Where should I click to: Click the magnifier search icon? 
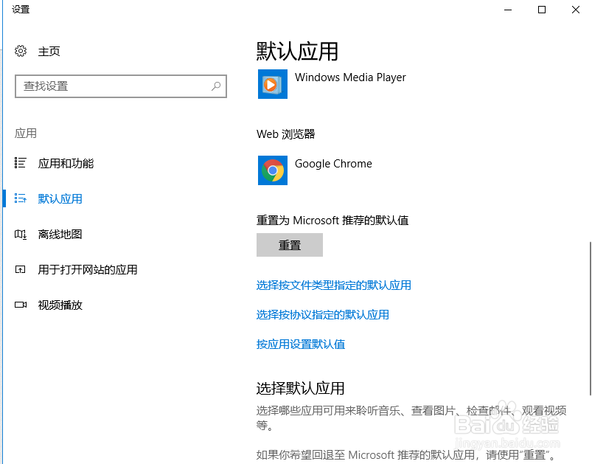tap(216, 86)
